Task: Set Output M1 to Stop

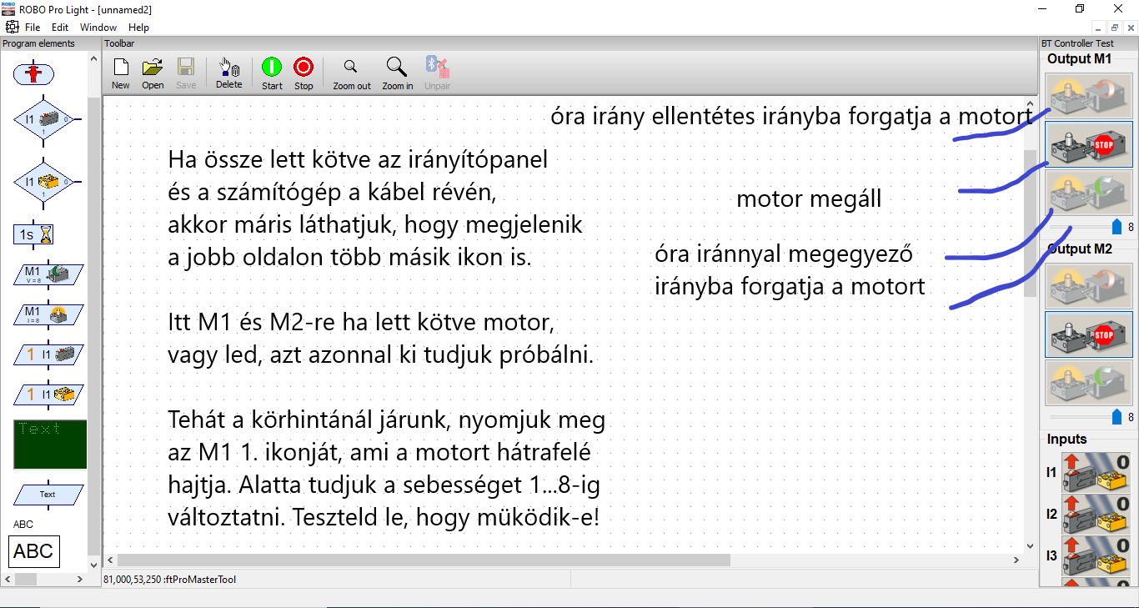Action: click(x=1088, y=144)
